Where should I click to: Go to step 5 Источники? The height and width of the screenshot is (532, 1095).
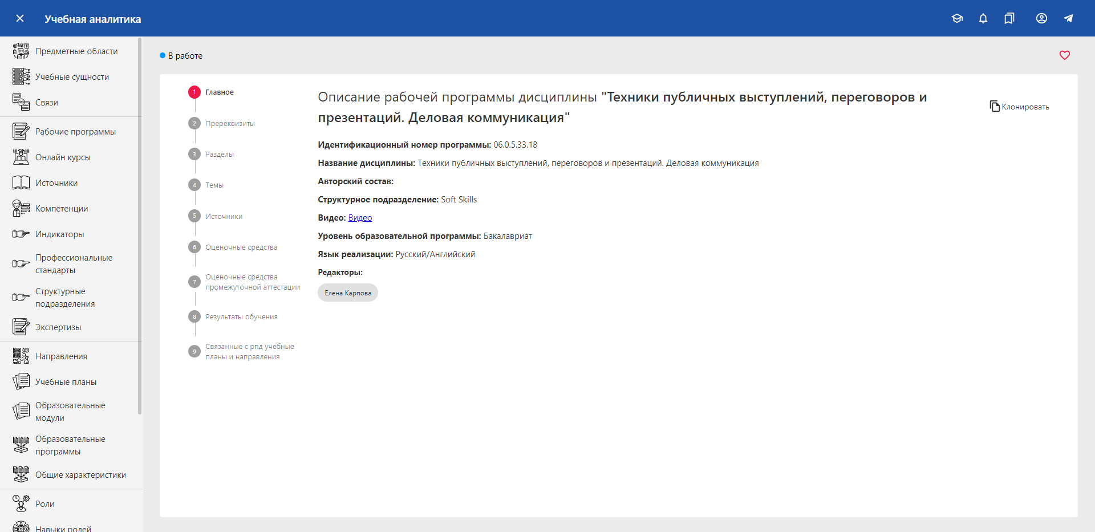pyautogui.click(x=216, y=216)
